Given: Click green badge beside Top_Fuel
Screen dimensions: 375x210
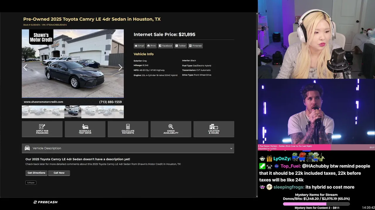Looking at the screenshot, I should click(x=262, y=166).
